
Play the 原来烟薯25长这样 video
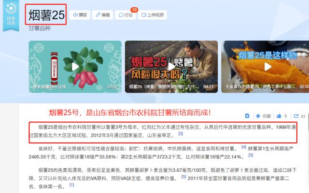coord(75,67)
